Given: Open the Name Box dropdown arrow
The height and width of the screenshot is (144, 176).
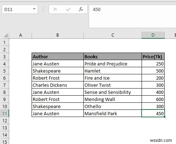Looking at the screenshot, I should pyautogui.click(x=34, y=9).
